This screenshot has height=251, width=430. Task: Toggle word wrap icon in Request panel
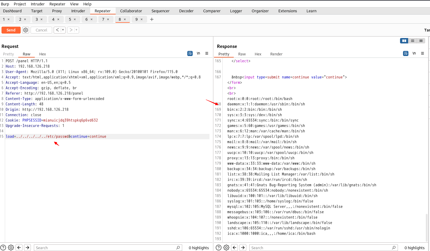coord(190,53)
